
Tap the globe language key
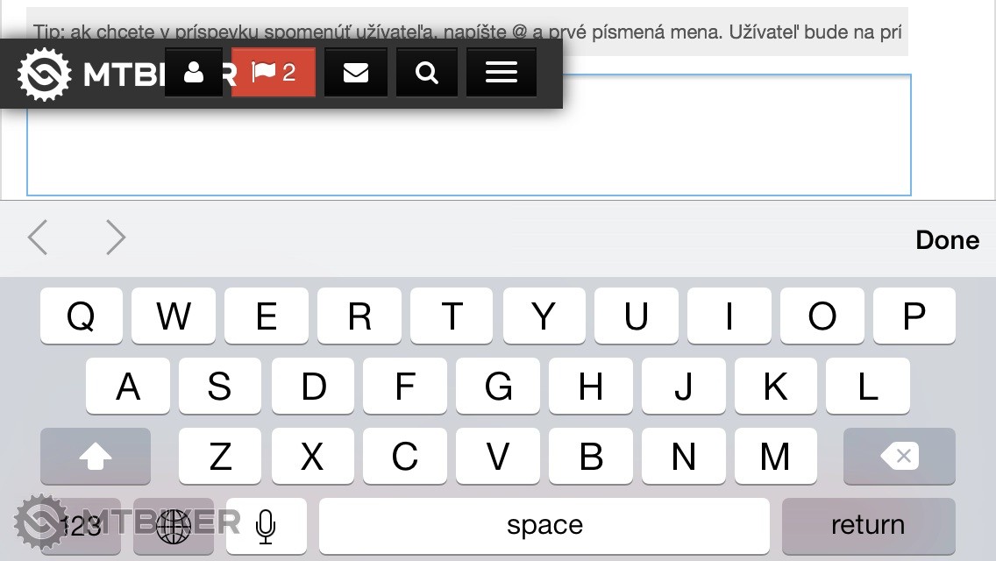pos(174,526)
